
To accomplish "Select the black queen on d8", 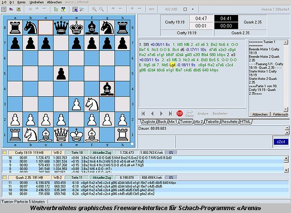I will (x=61, y=28).
